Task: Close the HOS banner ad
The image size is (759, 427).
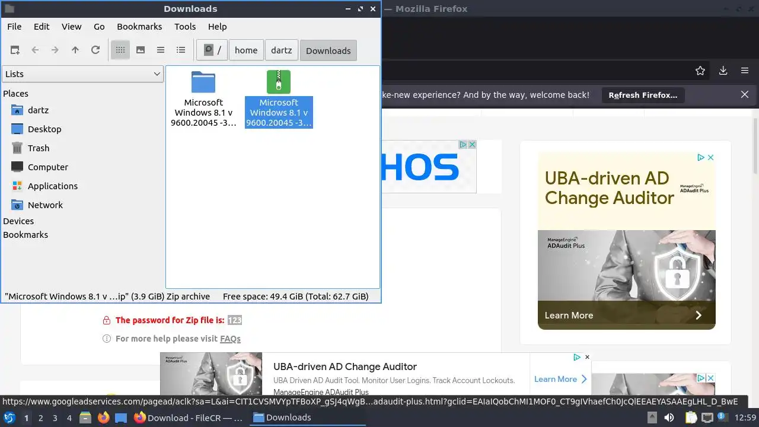Action: point(473,145)
